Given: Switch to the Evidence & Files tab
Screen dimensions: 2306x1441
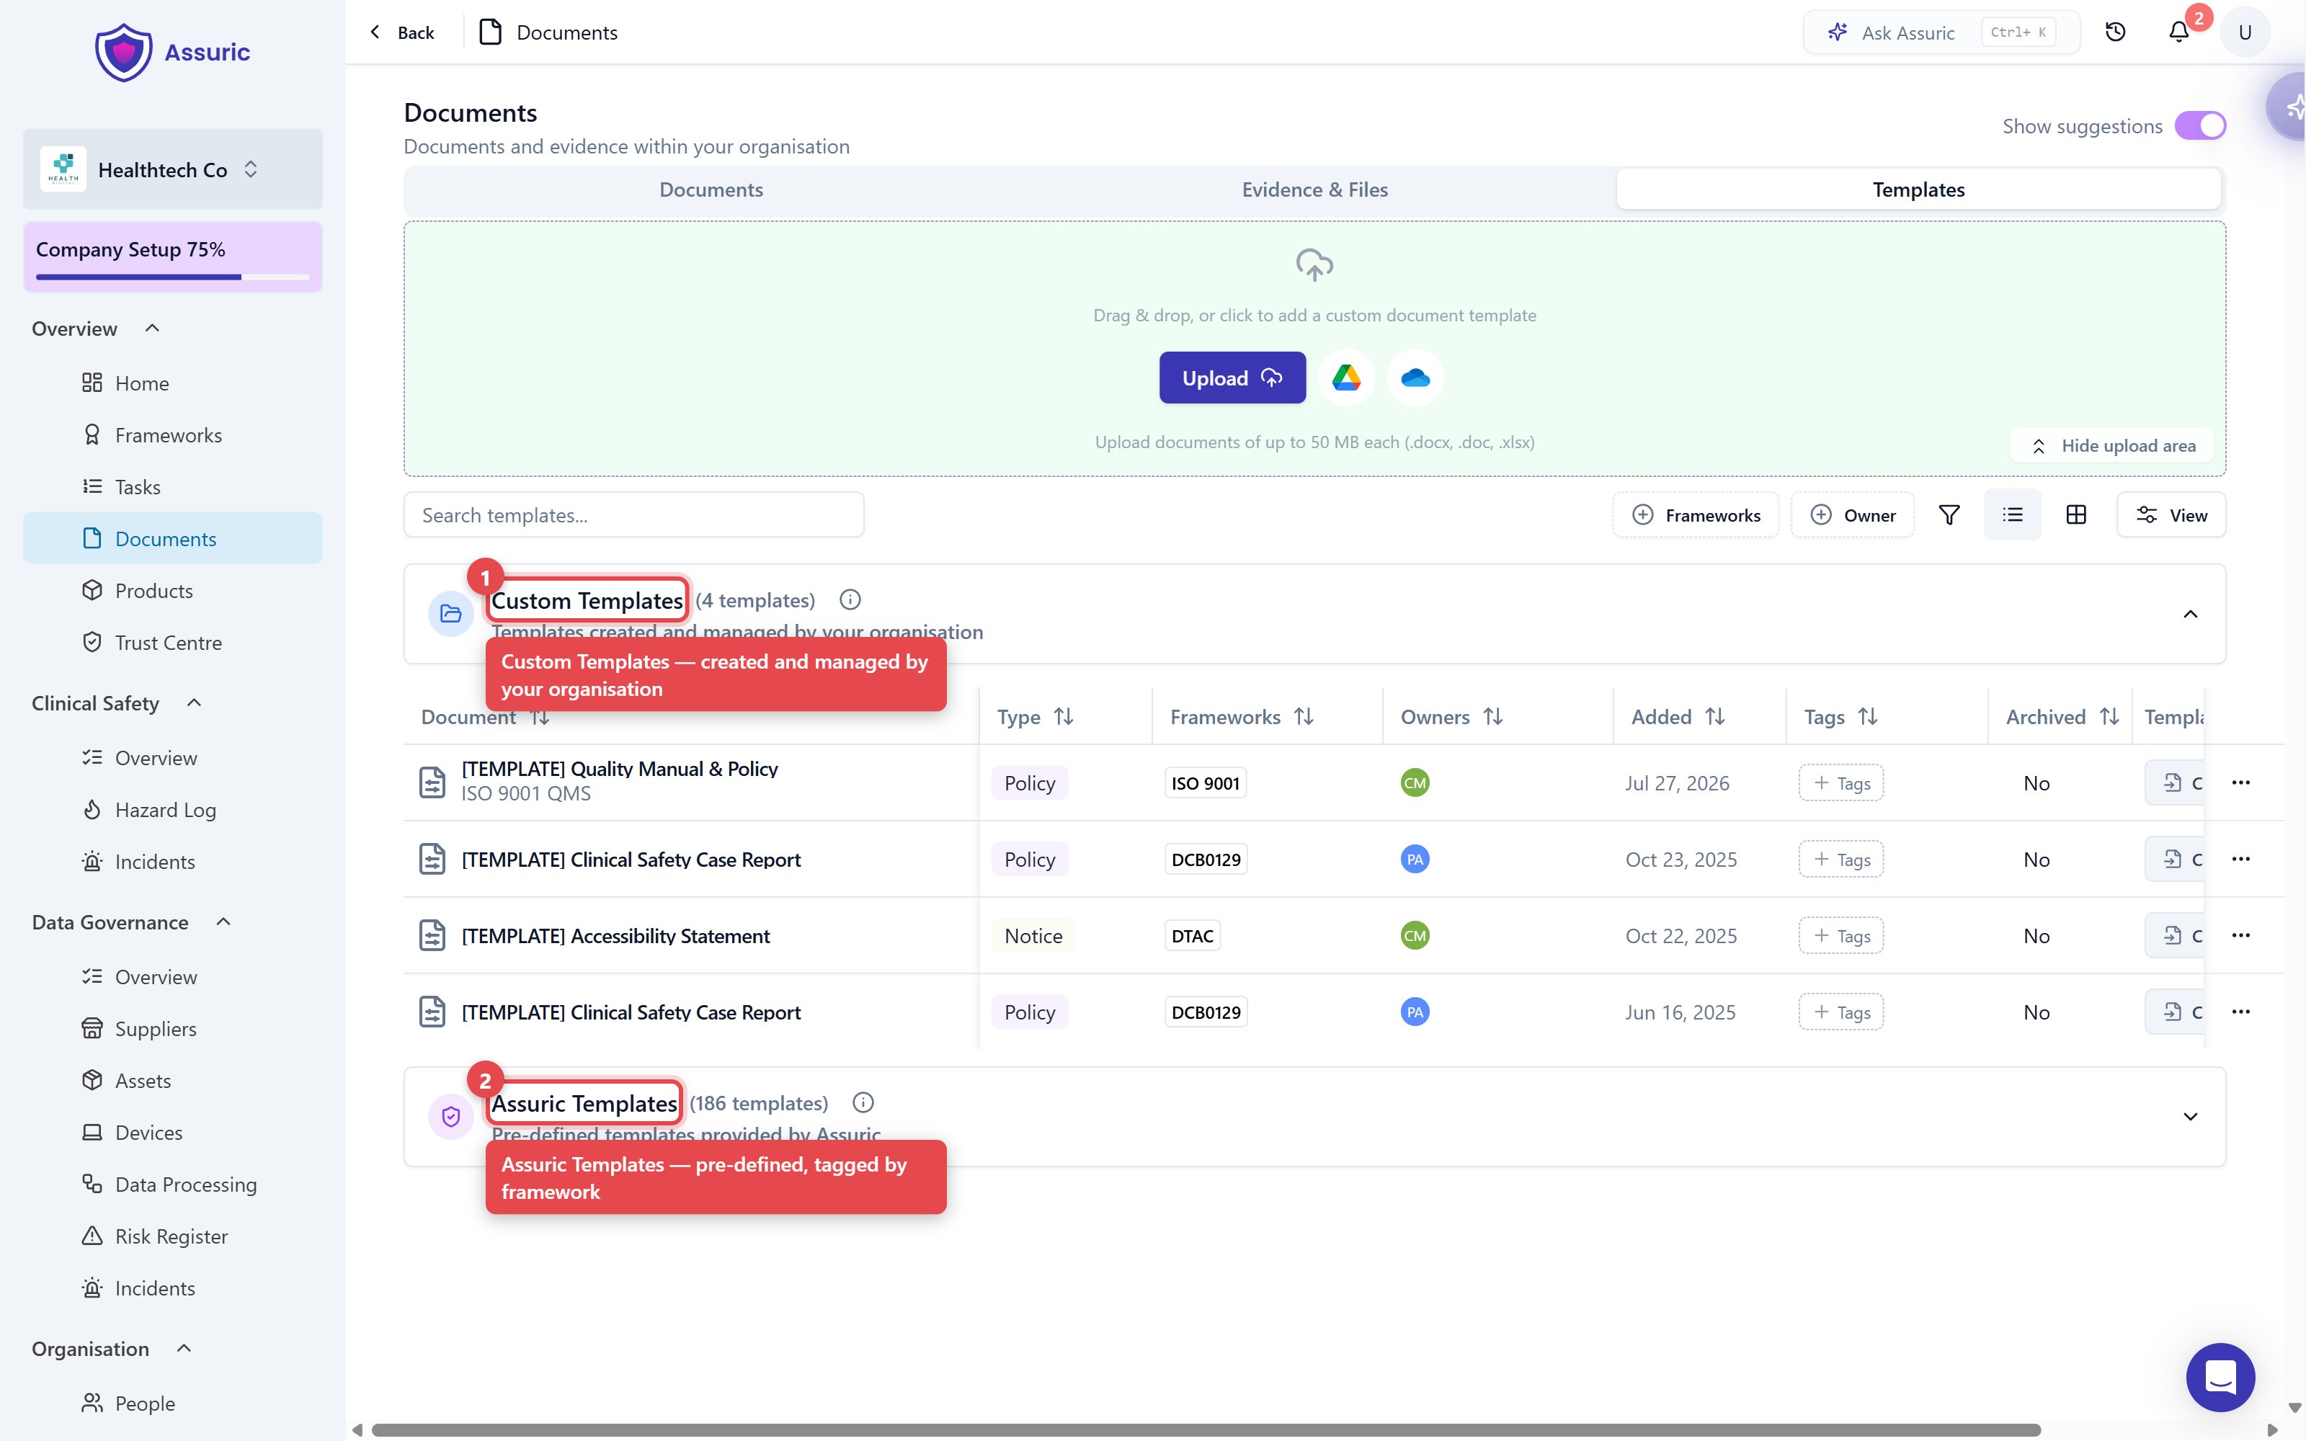Looking at the screenshot, I should pyautogui.click(x=1314, y=189).
